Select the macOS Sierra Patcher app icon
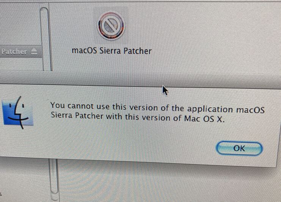This screenshot has height=202, width=281. 111,26
